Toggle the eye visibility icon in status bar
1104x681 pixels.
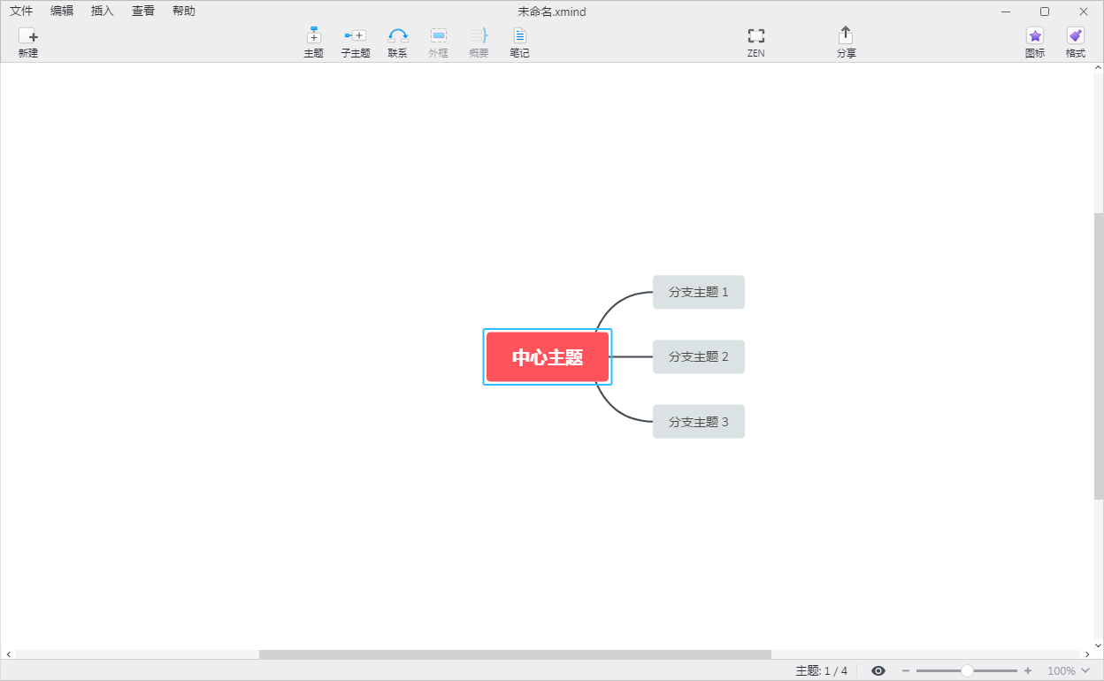point(878,671)
